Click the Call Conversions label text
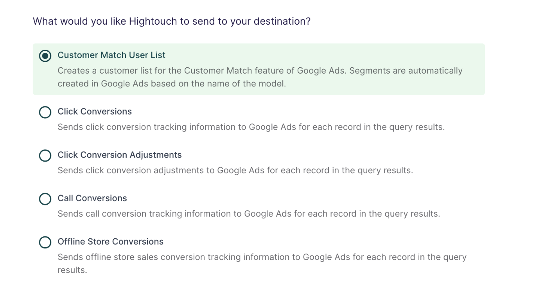The image size is (535, 295). (92, 198)
